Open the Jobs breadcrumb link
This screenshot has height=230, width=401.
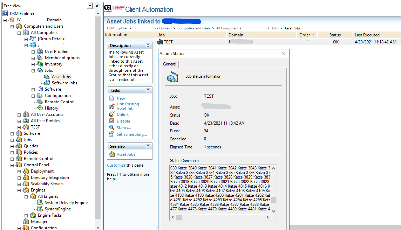tap(275, 28)
